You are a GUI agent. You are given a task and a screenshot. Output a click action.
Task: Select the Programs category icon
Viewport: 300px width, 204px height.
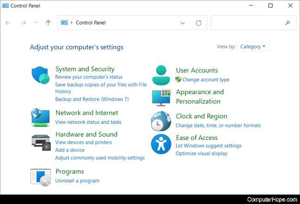click(x=40, y=177)
